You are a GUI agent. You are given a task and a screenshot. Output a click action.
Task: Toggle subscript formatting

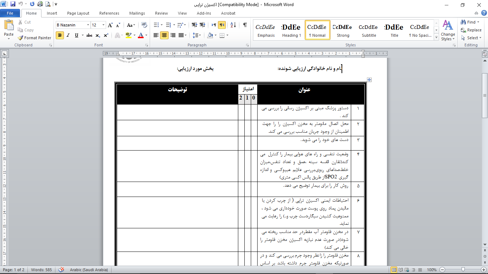[x=97, y=35]
